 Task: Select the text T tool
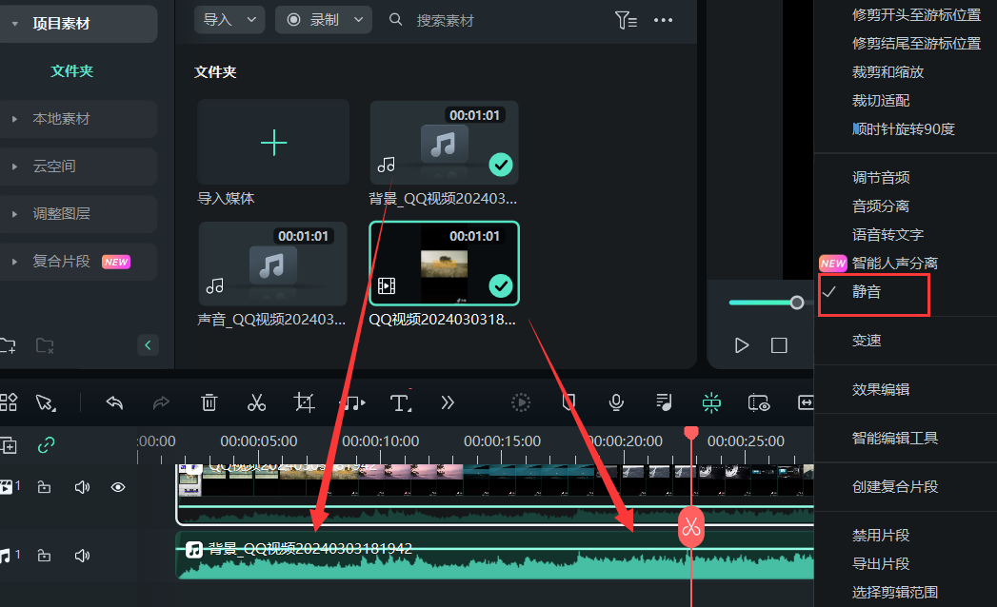[x=400, y=402]
